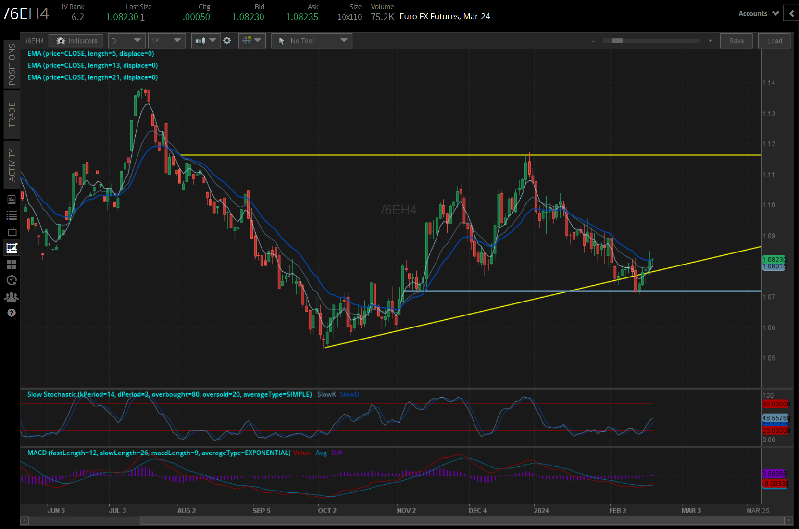Open the TV media icon in sidebar
The height and width of the screenshot is (529, 799).
12,231
